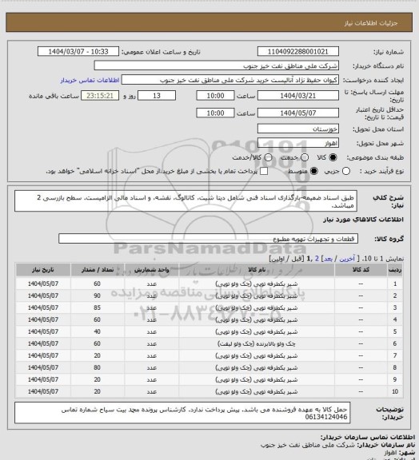Click the آخرین pagination link
The image size is (419, 460).
pyautogui.click(x=347, y=259)
